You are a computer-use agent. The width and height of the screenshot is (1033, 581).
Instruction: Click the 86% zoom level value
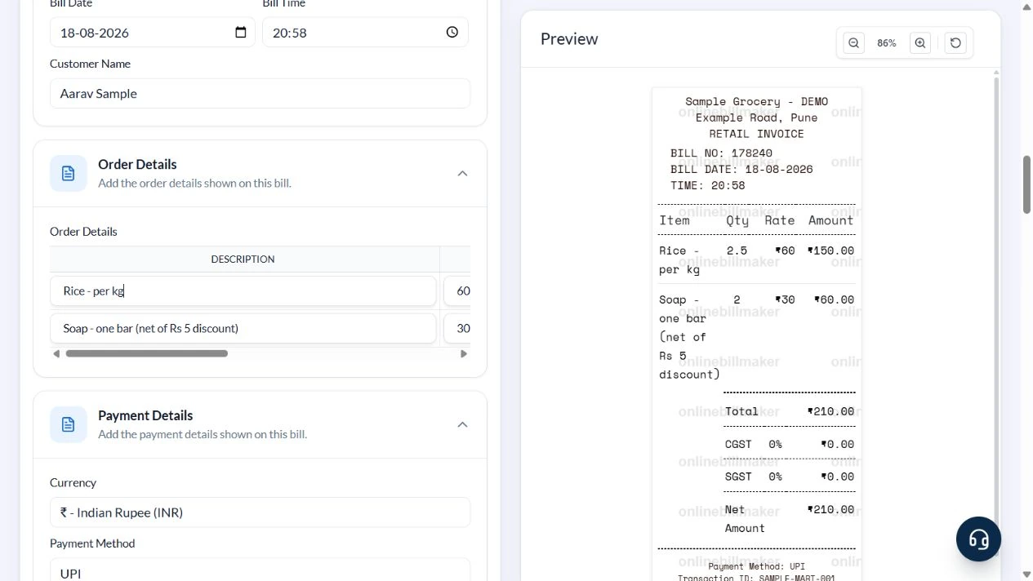pyautogui.click(x=887, y=43)
